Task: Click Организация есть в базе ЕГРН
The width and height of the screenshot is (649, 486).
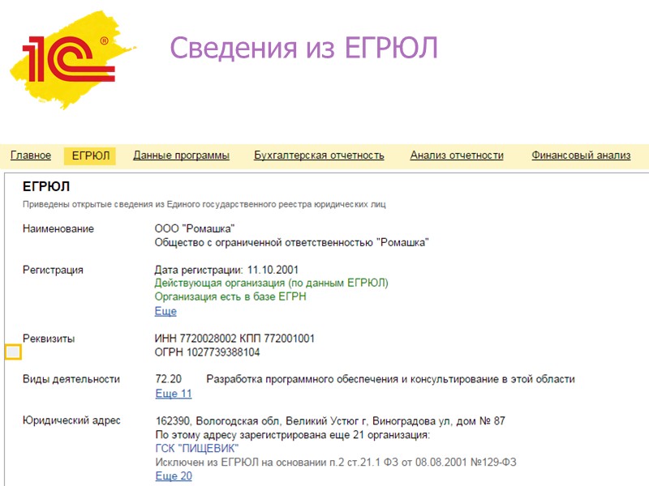Action: [230, 296]
